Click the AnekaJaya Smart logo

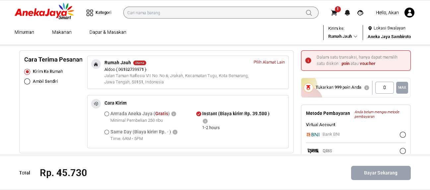[44, 11]
